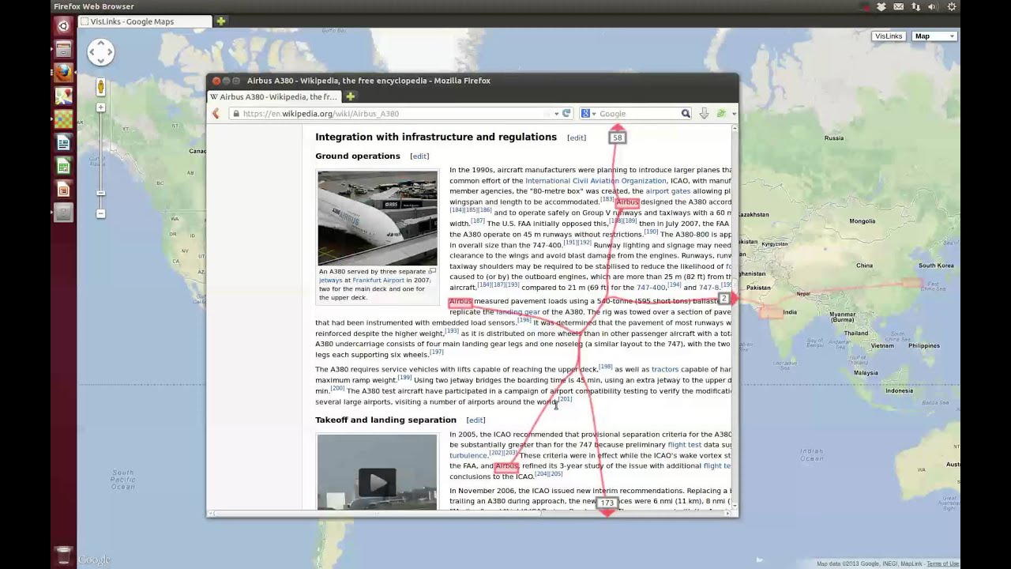Click the VisLinks badge labeled 2
This screenshot has width=1011, height=569.
723,299
